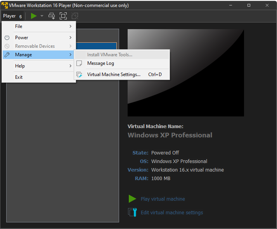Click the Powered Off state value
The height and width of the screenshot is (229, 277).
165,153
